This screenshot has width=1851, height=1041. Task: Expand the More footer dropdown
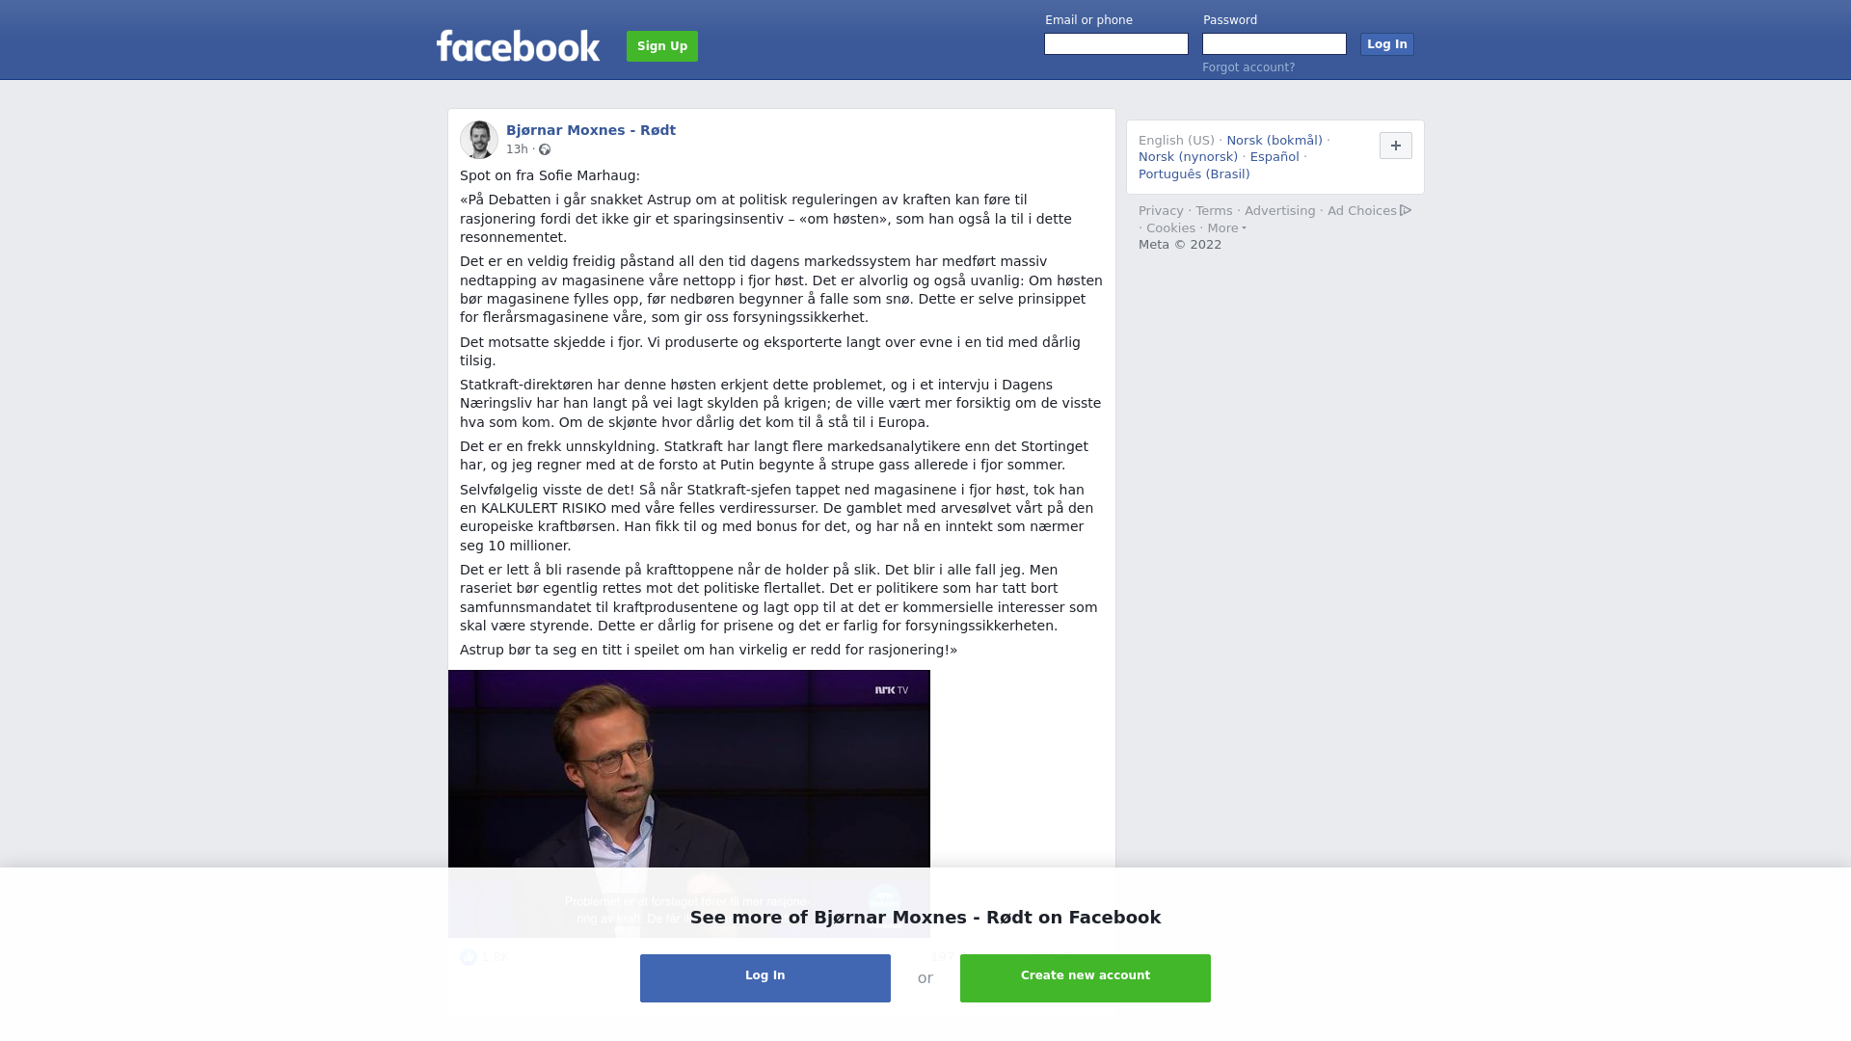tap(1226, 228)
